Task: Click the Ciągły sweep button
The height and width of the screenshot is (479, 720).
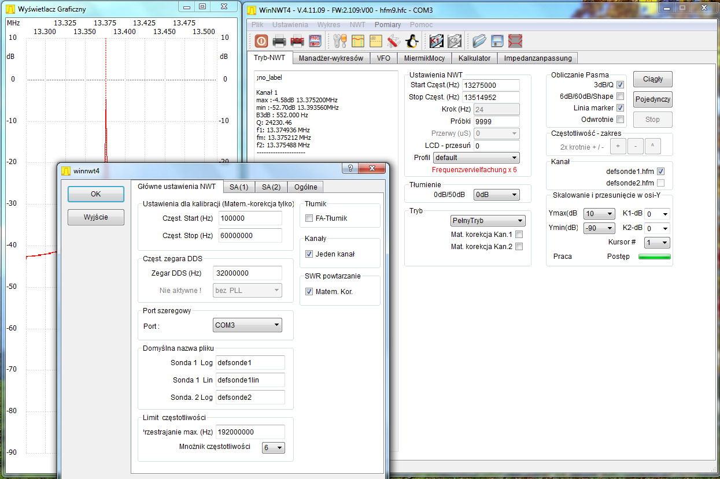Action: (x=652, y=79)
